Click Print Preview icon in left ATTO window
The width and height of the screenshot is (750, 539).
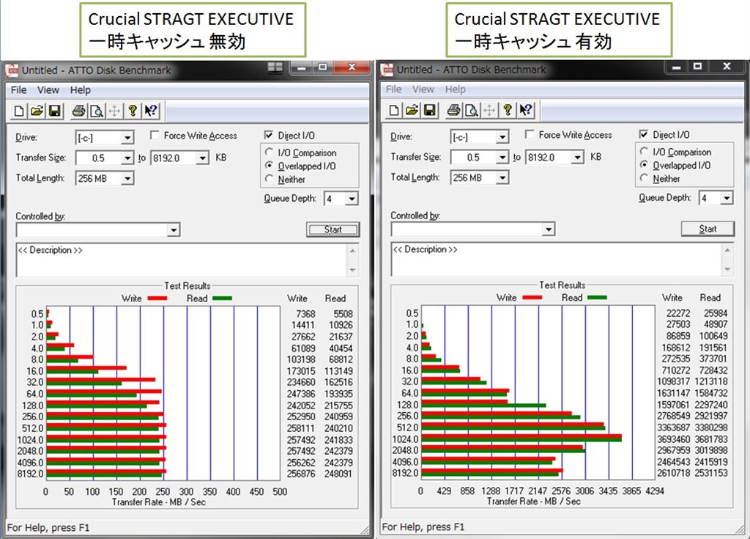coord(97,111)
